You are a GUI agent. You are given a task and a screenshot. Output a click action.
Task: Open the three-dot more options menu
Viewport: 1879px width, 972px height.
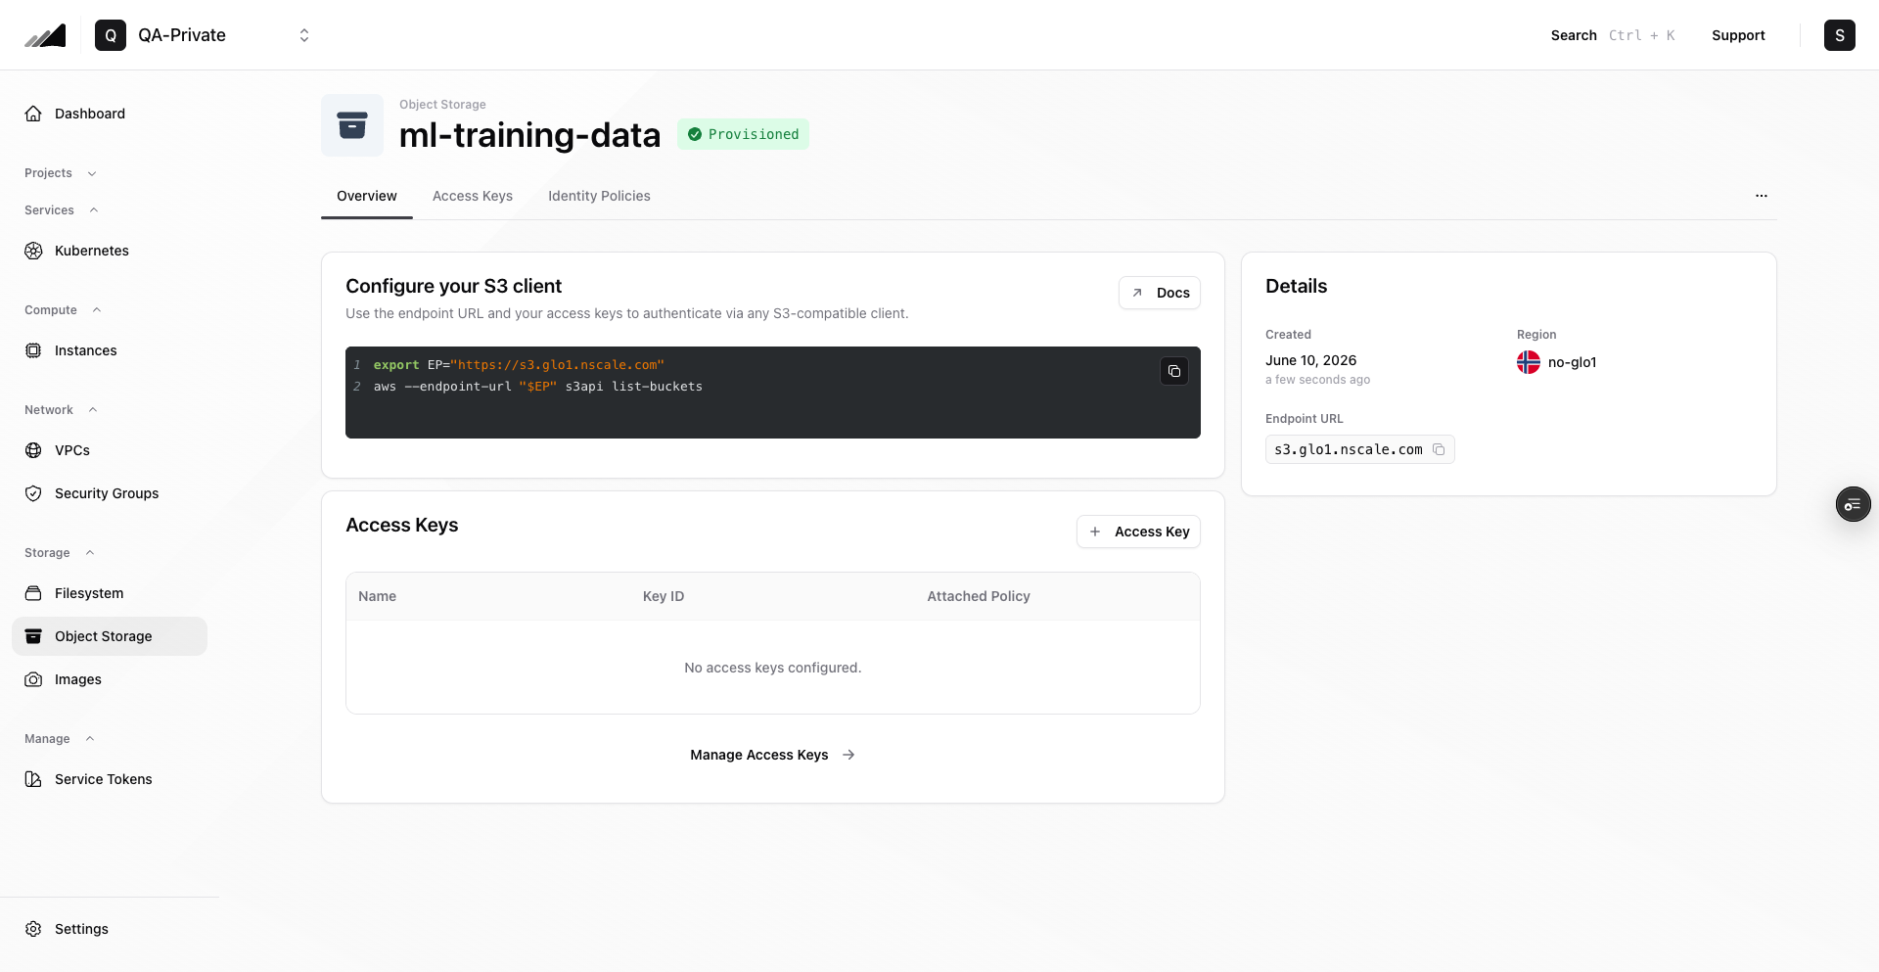point(1762,196)
